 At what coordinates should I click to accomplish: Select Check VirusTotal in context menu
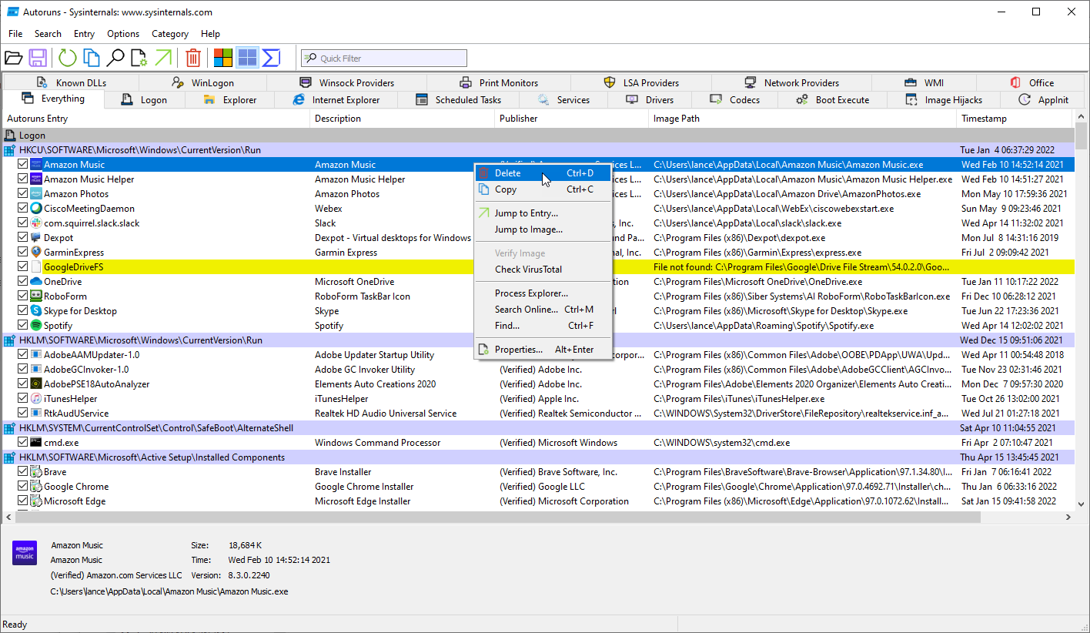[528, 270]
